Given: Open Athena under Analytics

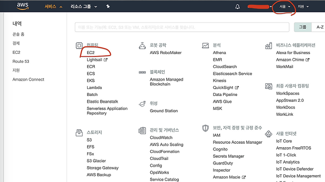Looking at the screenshot, I should pyautogui.click(x=219, y=53).
